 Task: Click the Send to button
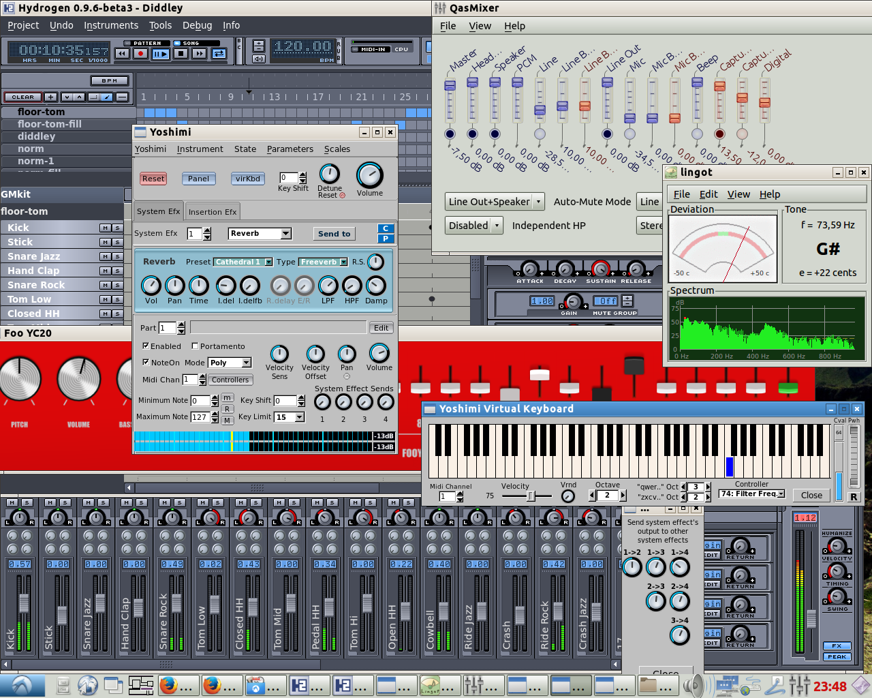(x=334, y=234)
